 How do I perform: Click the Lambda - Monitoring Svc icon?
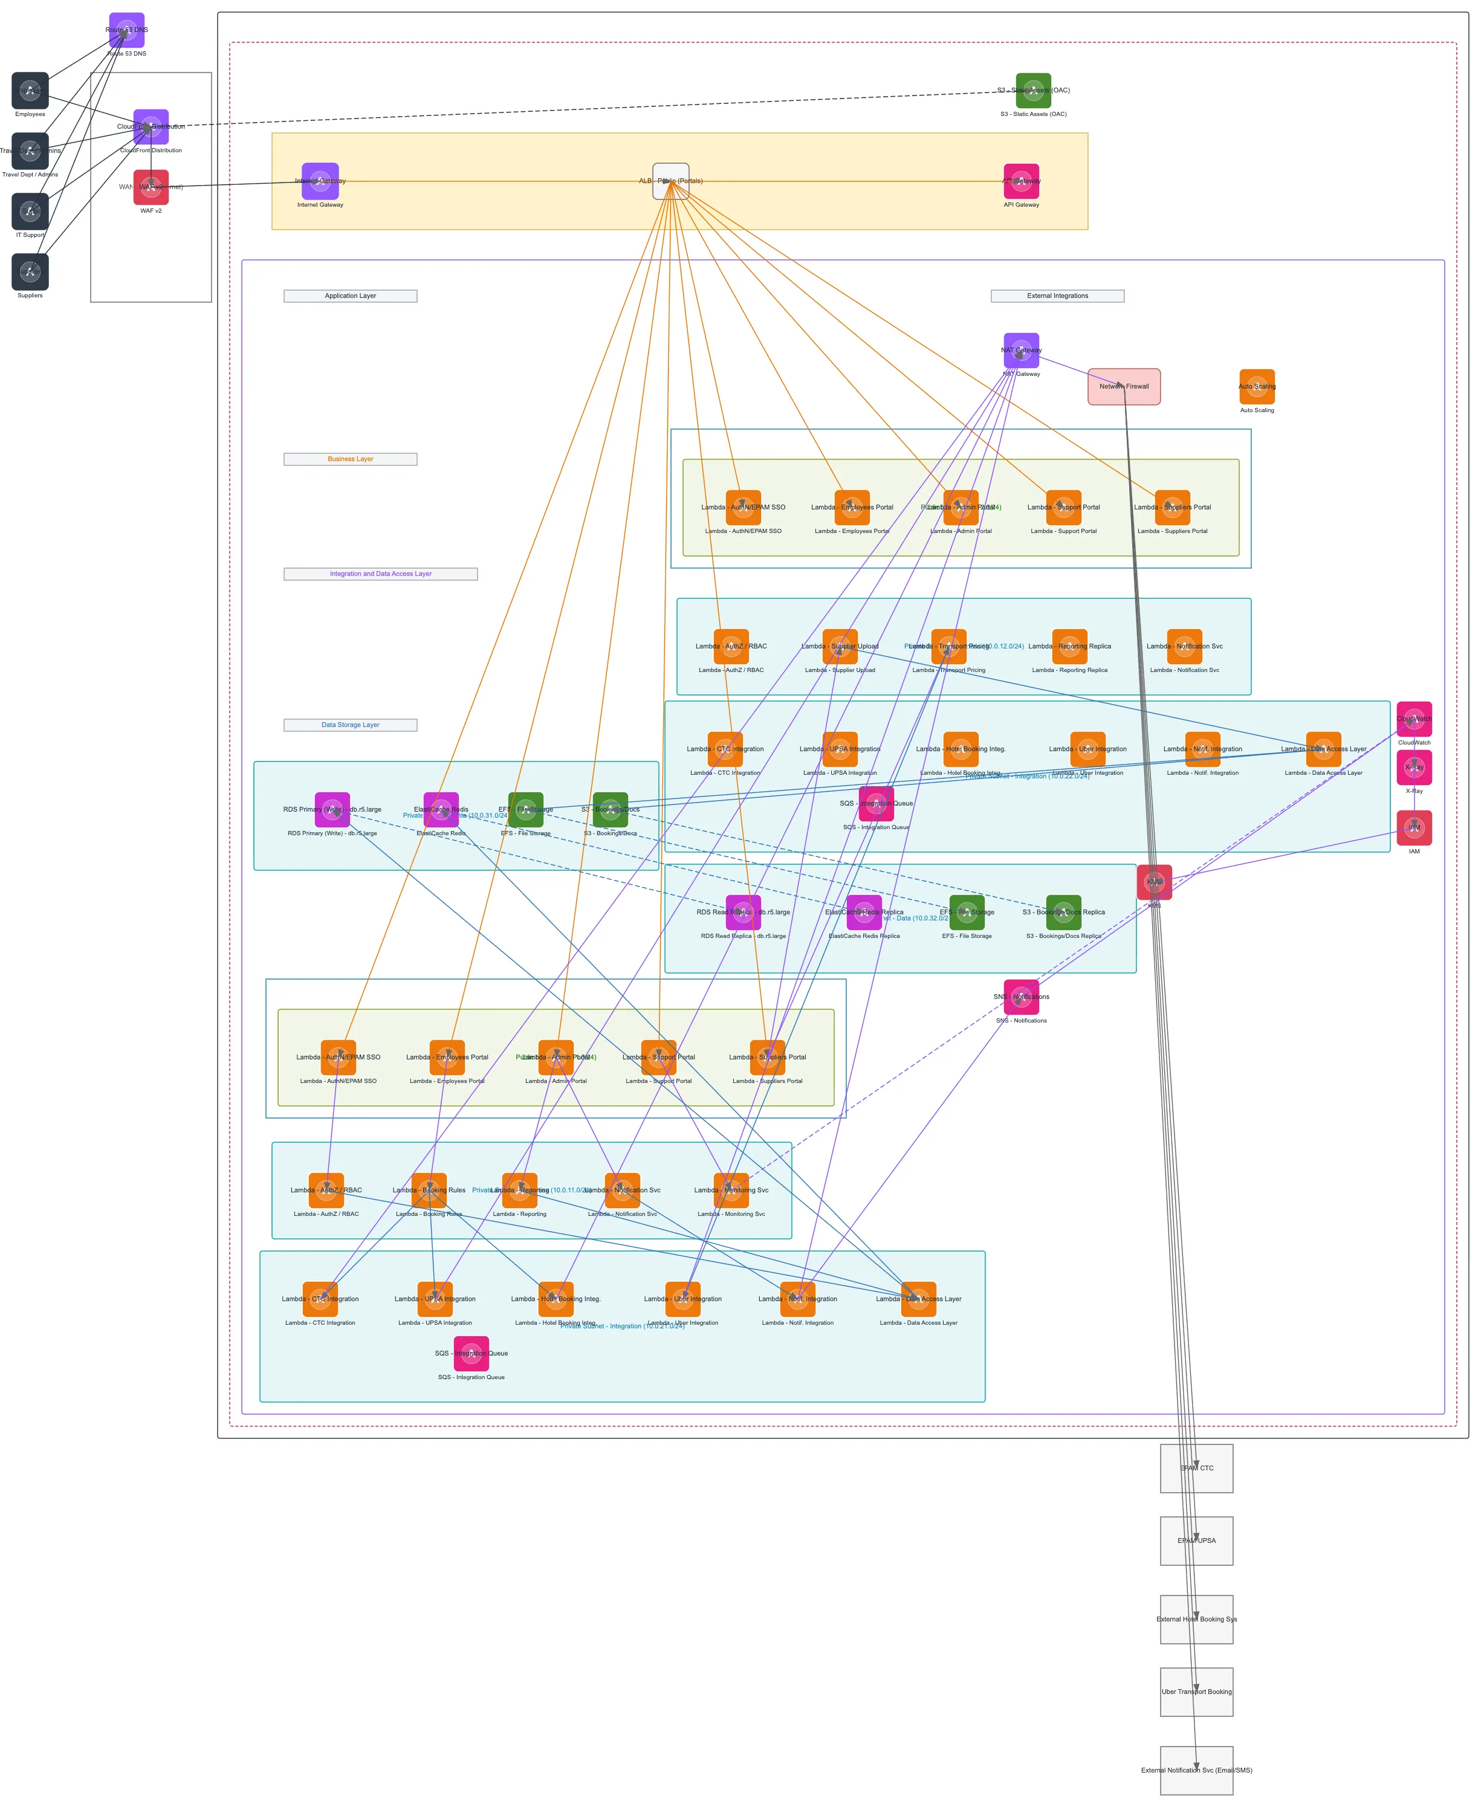click(732, 1191)
